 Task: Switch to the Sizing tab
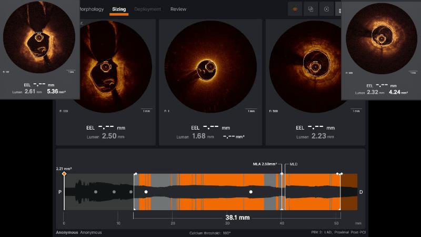(119, 9)
